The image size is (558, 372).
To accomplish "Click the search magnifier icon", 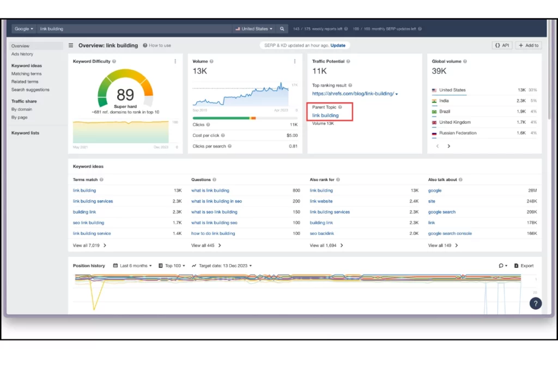I will (282, 29).
